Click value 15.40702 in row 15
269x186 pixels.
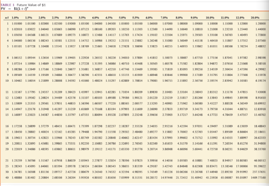[260, 115]
